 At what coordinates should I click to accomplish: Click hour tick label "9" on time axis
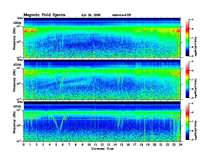[x=83, y=145]
